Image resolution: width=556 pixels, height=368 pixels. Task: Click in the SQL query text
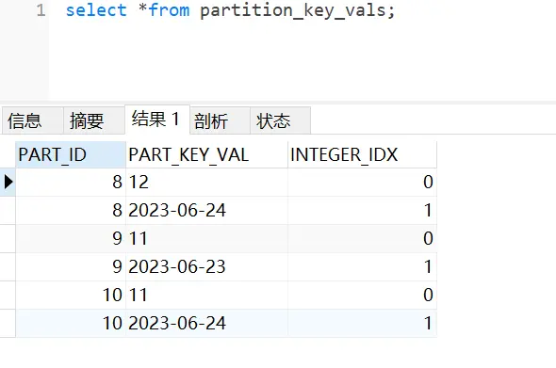point(230,10)
